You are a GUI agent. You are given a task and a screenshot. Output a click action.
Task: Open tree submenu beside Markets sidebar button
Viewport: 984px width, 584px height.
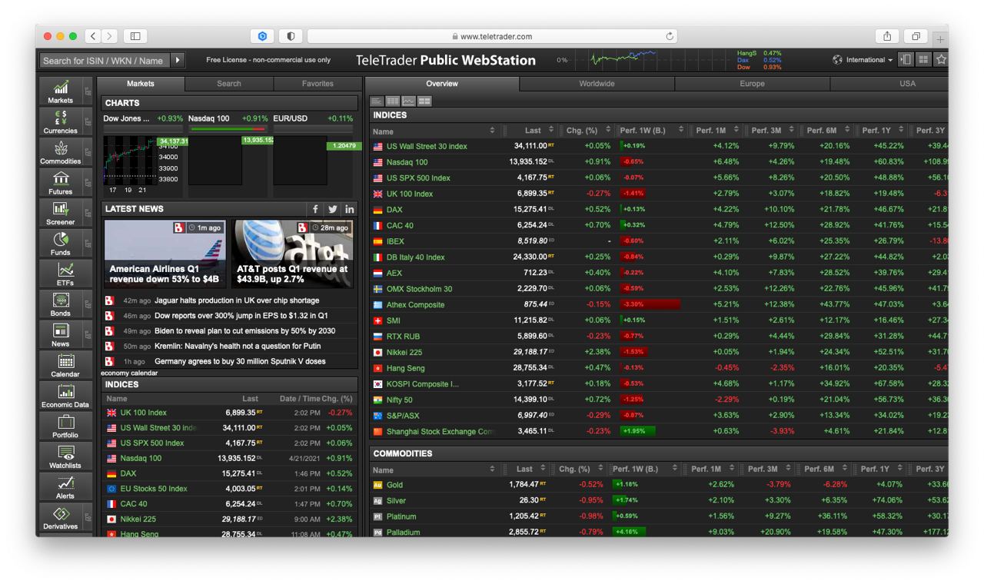pos(88,91)
